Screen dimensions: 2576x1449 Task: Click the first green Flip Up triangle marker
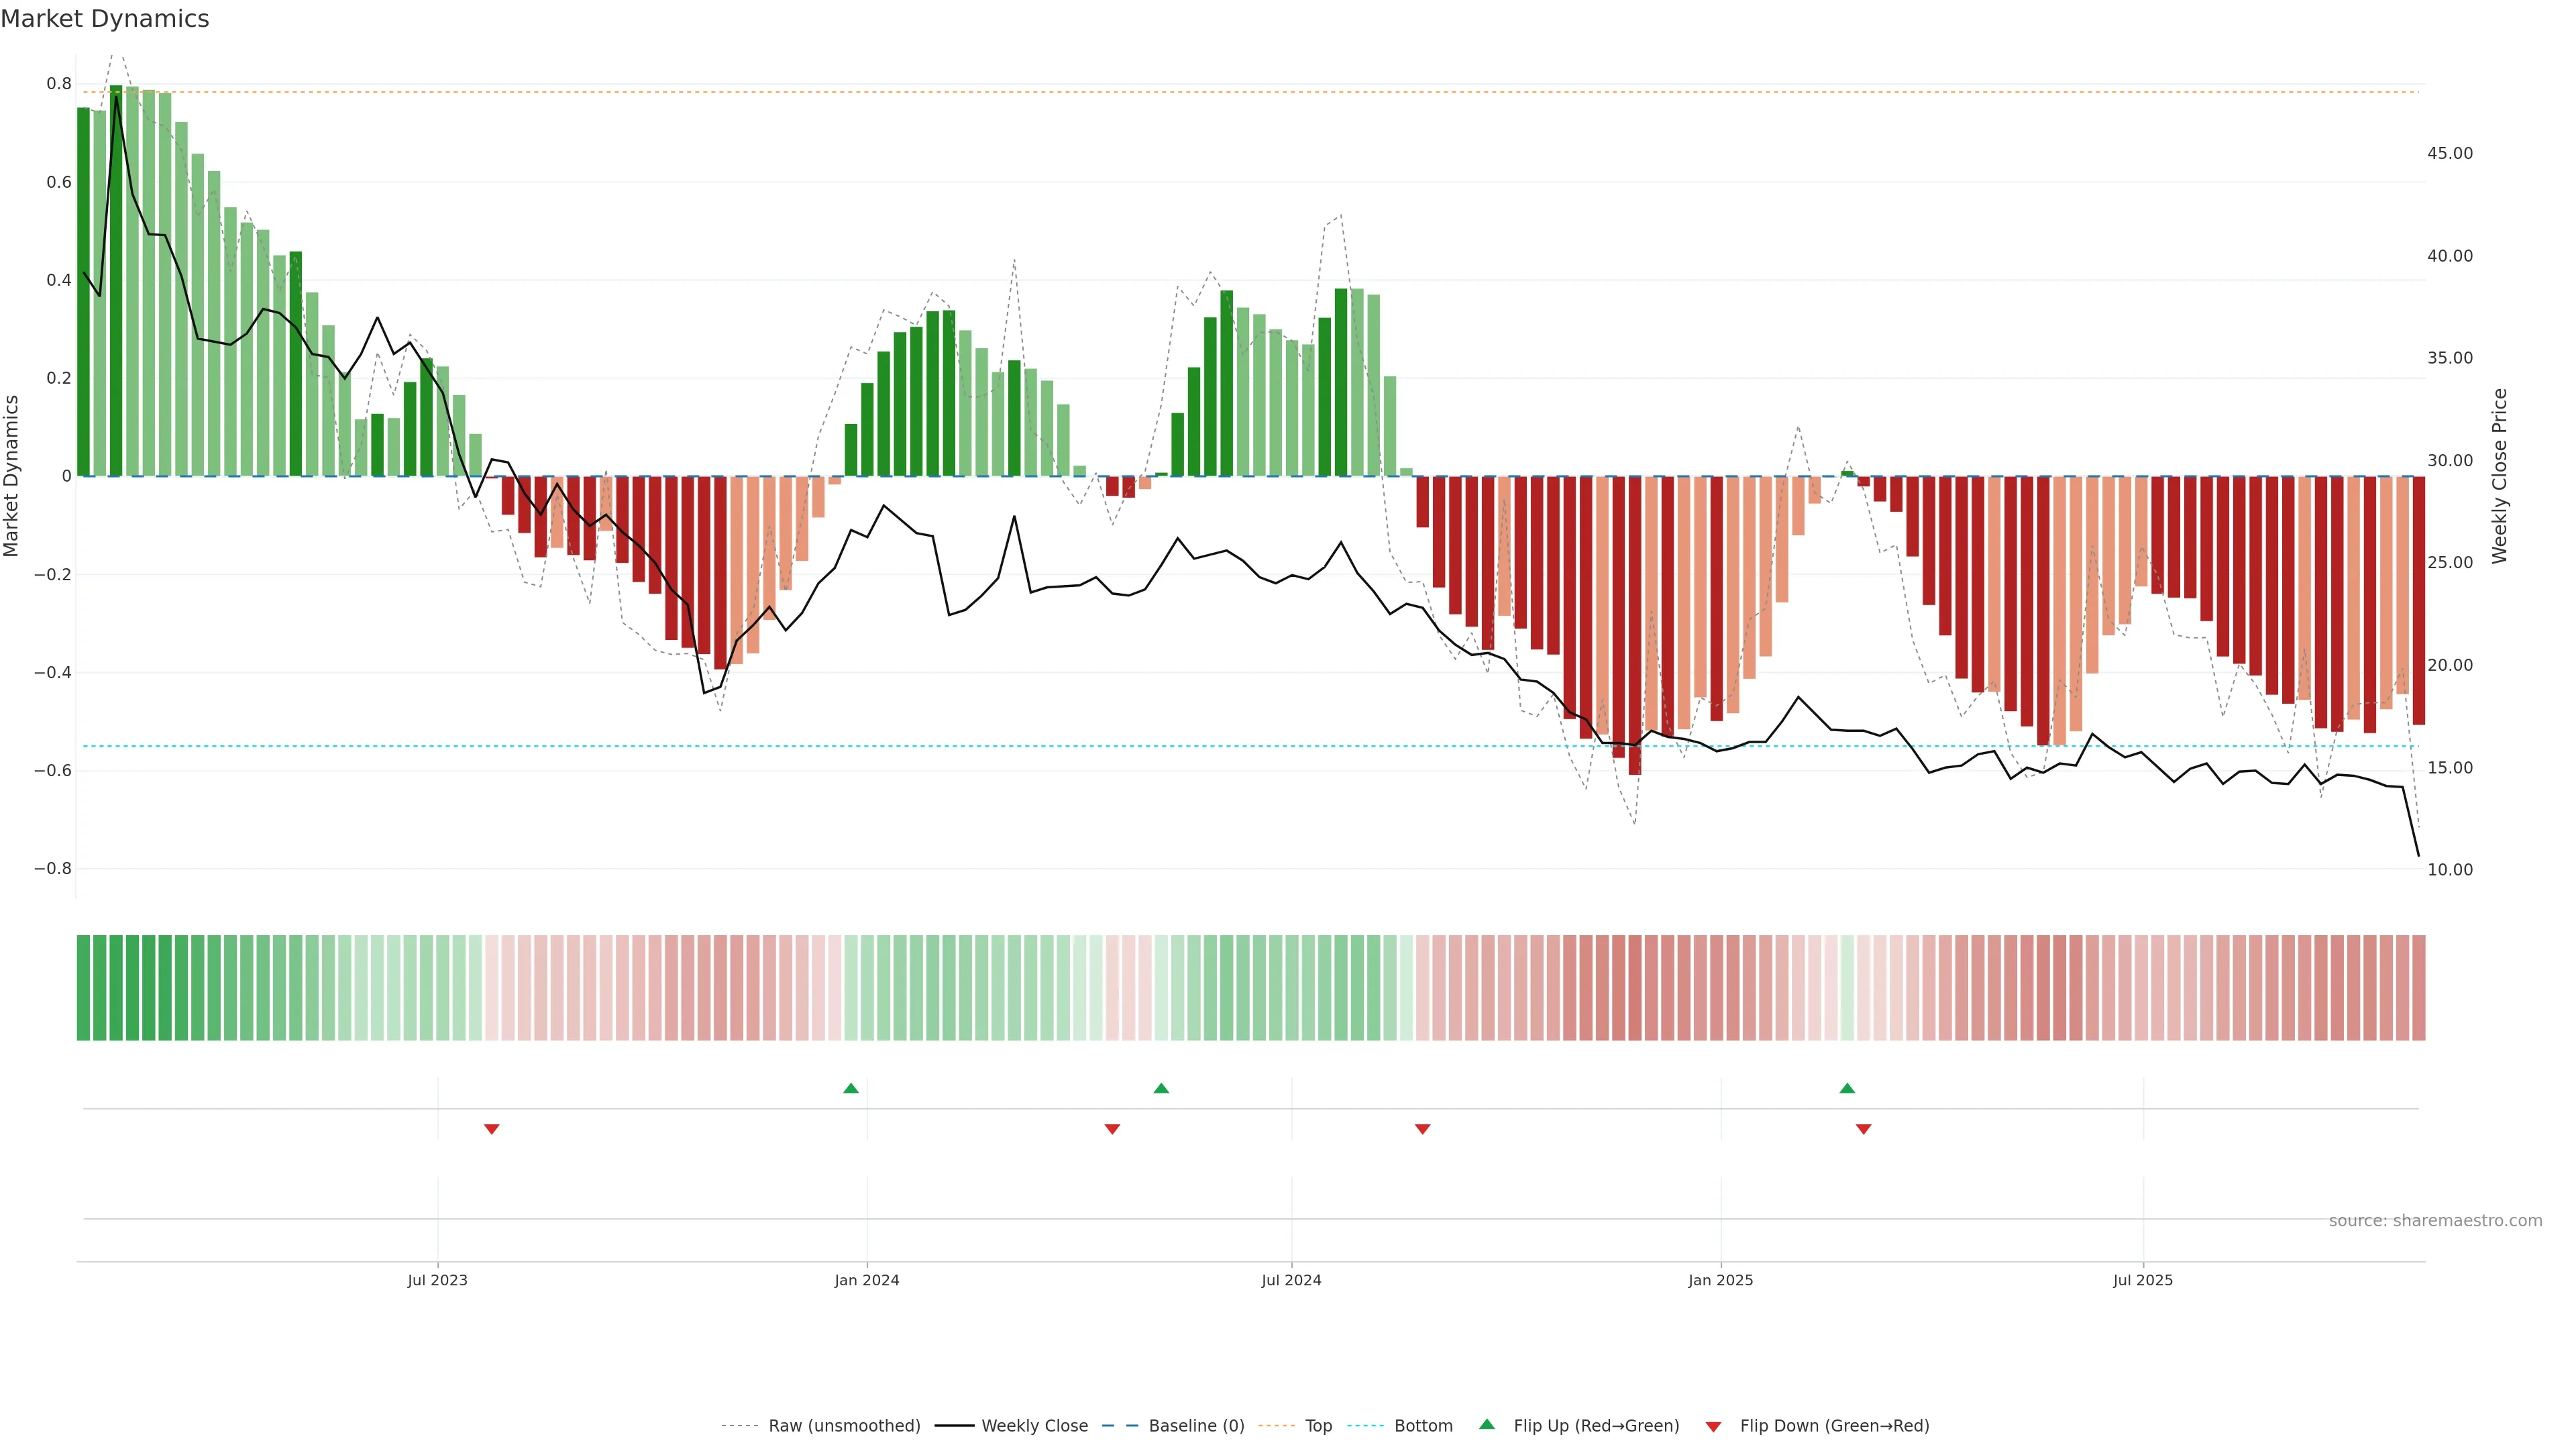click(x=851, y=1088)
